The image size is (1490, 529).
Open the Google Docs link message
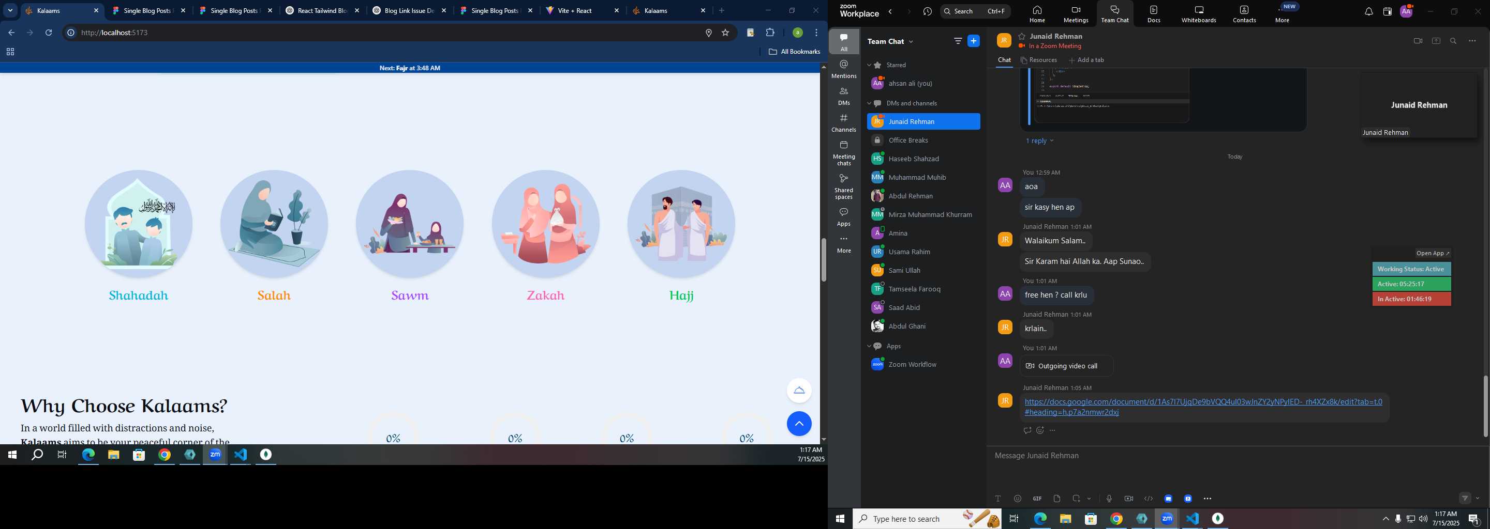tap(1203, 407)
